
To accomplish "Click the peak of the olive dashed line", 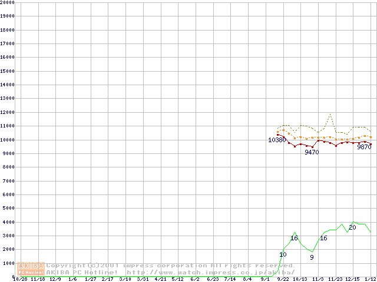I will (x=330, y=114).
